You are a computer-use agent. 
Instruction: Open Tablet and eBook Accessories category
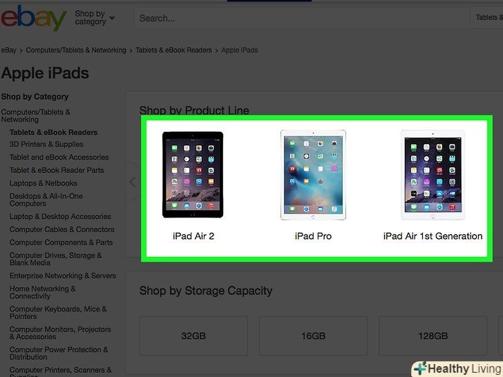point(59,157)
